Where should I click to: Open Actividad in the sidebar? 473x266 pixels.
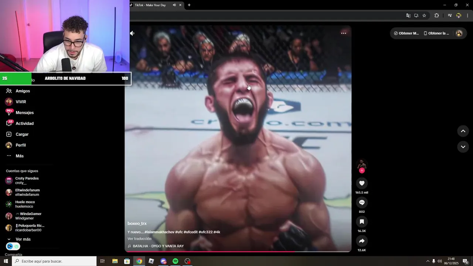tap(24, 123)
